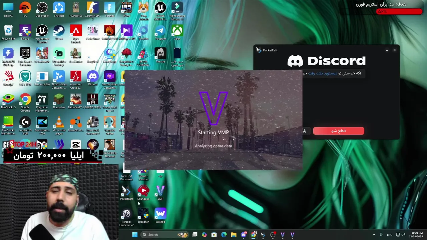The height and width of the screenshot is (240, 427).
Task: Open Wondershare Filmora 15 desktop icon
Action: tap(177, 11)
